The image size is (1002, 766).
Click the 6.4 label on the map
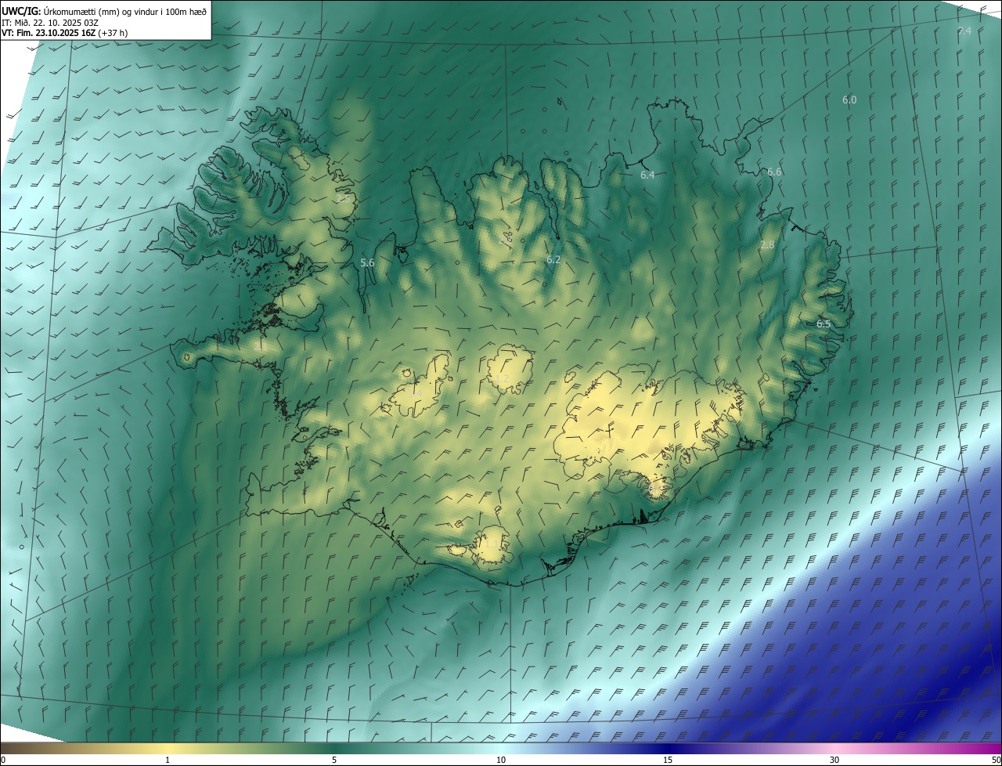pyautogui.click(x=647, y=175)
